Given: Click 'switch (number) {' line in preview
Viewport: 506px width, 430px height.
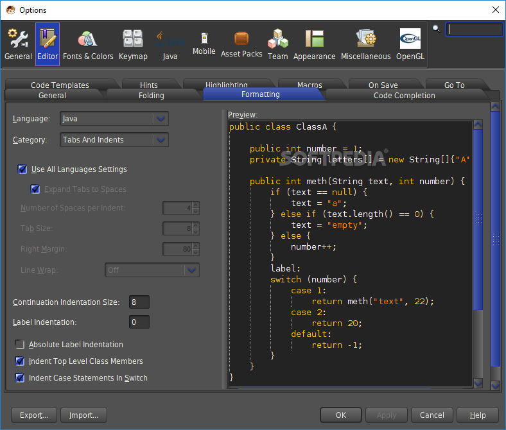Looking at the screenshot, I should tap(313, 279).
